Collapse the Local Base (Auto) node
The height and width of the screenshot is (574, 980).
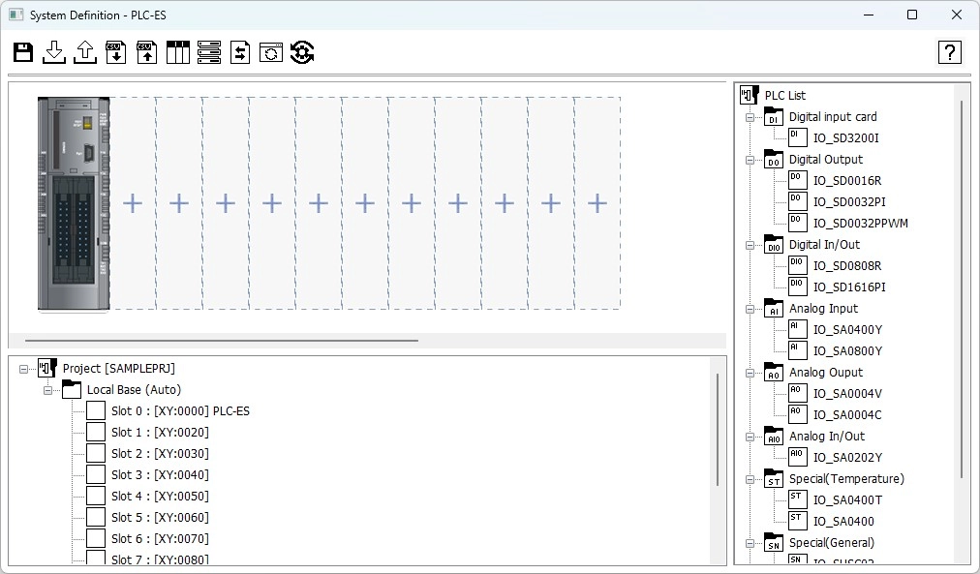[47, 390]
